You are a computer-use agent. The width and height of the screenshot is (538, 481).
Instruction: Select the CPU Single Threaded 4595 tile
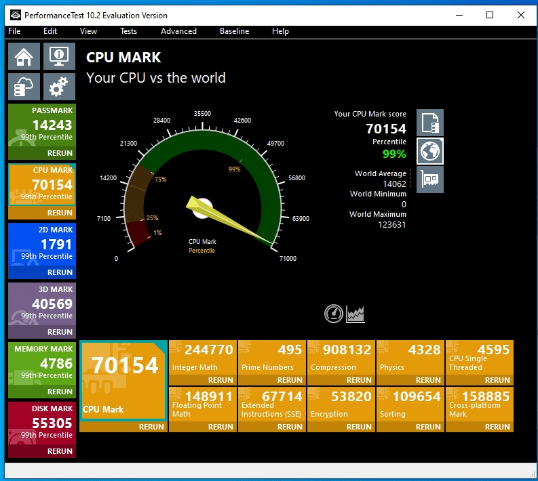480,357
